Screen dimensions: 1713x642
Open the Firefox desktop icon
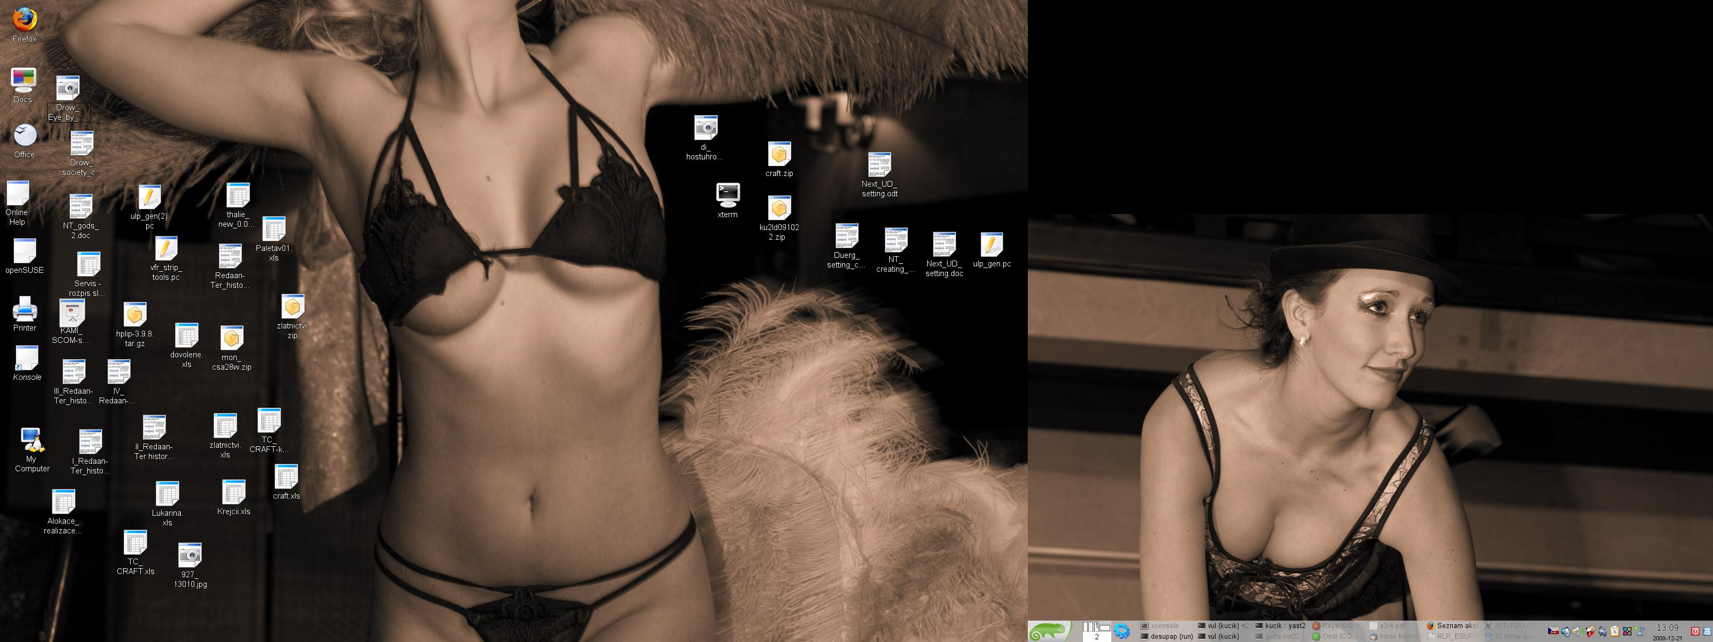click(x=25, y=20)
